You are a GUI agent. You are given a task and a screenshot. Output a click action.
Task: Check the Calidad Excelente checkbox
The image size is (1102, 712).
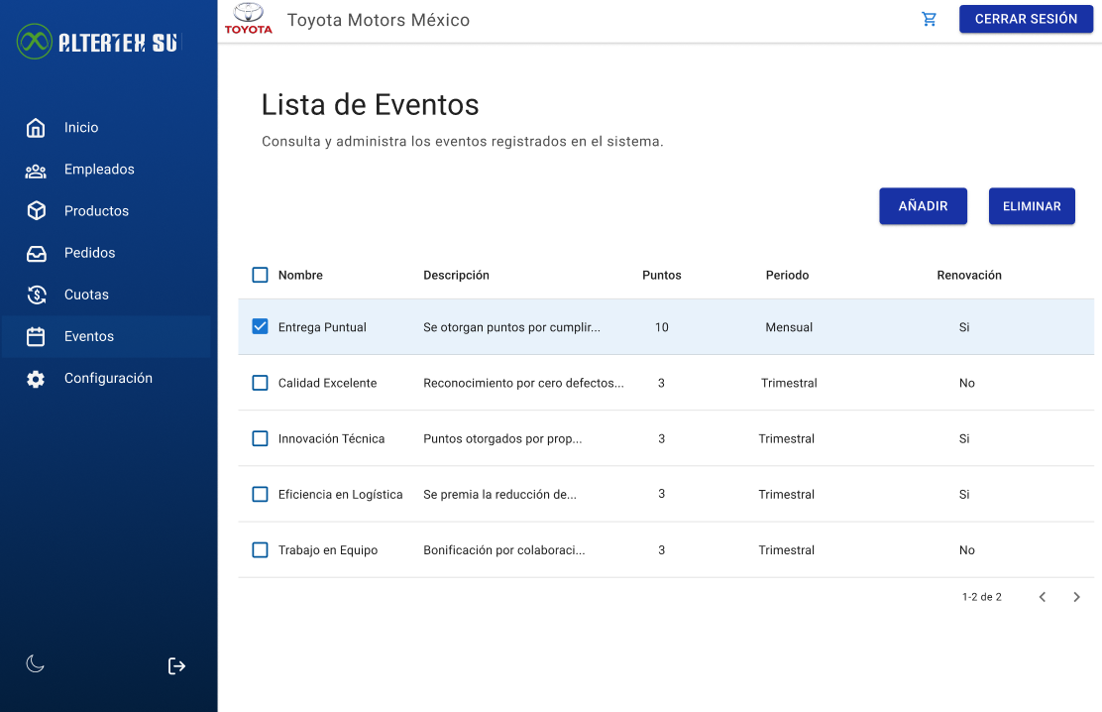pos(260,383)
